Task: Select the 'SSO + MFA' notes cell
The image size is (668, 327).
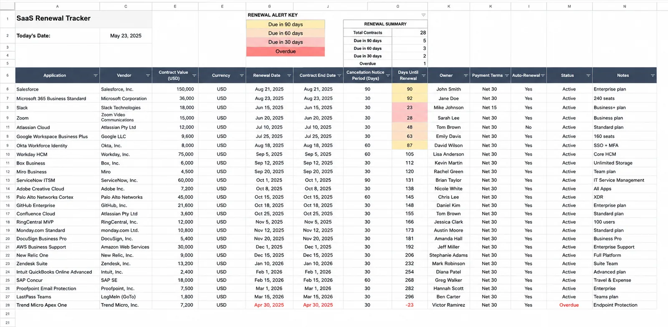Action: click(x=625, y=146)
